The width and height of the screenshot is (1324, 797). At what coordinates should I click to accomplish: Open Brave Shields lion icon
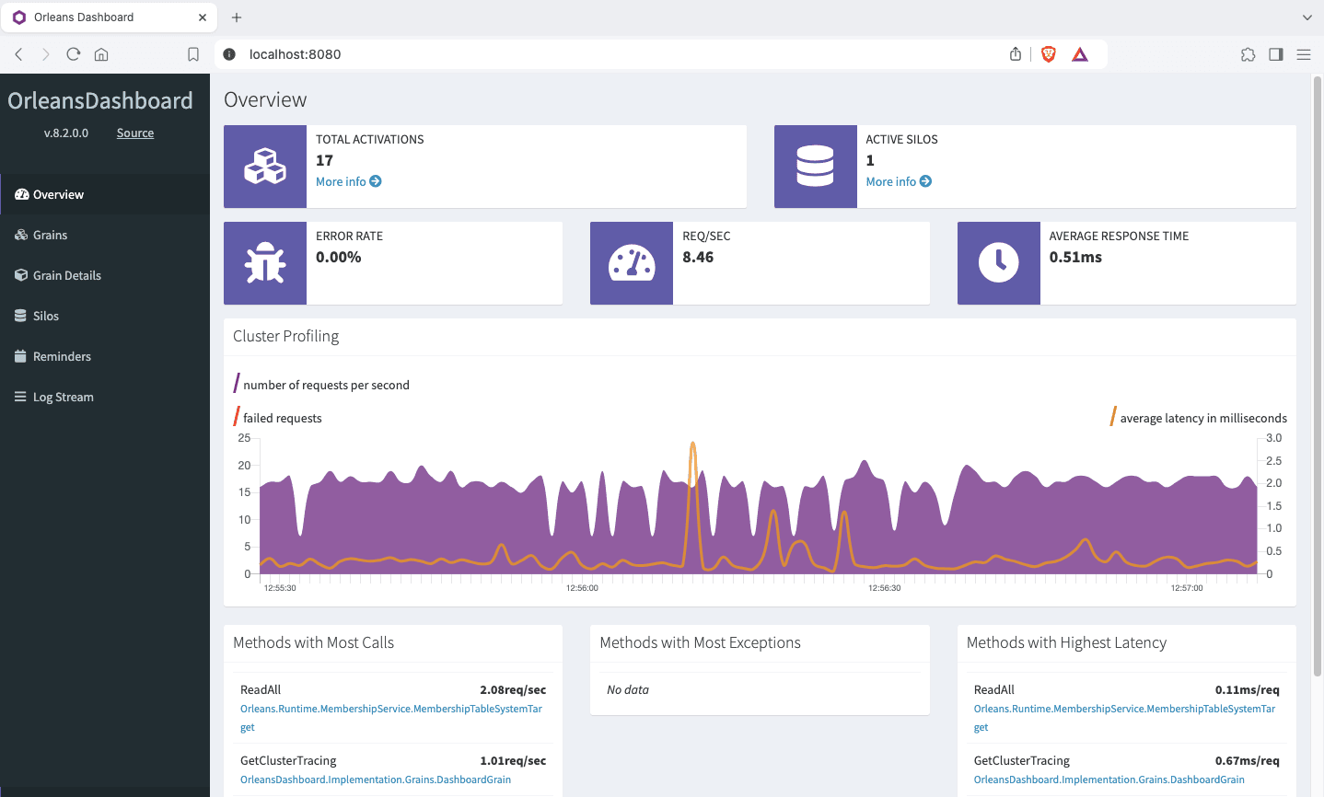[1048, 54]
